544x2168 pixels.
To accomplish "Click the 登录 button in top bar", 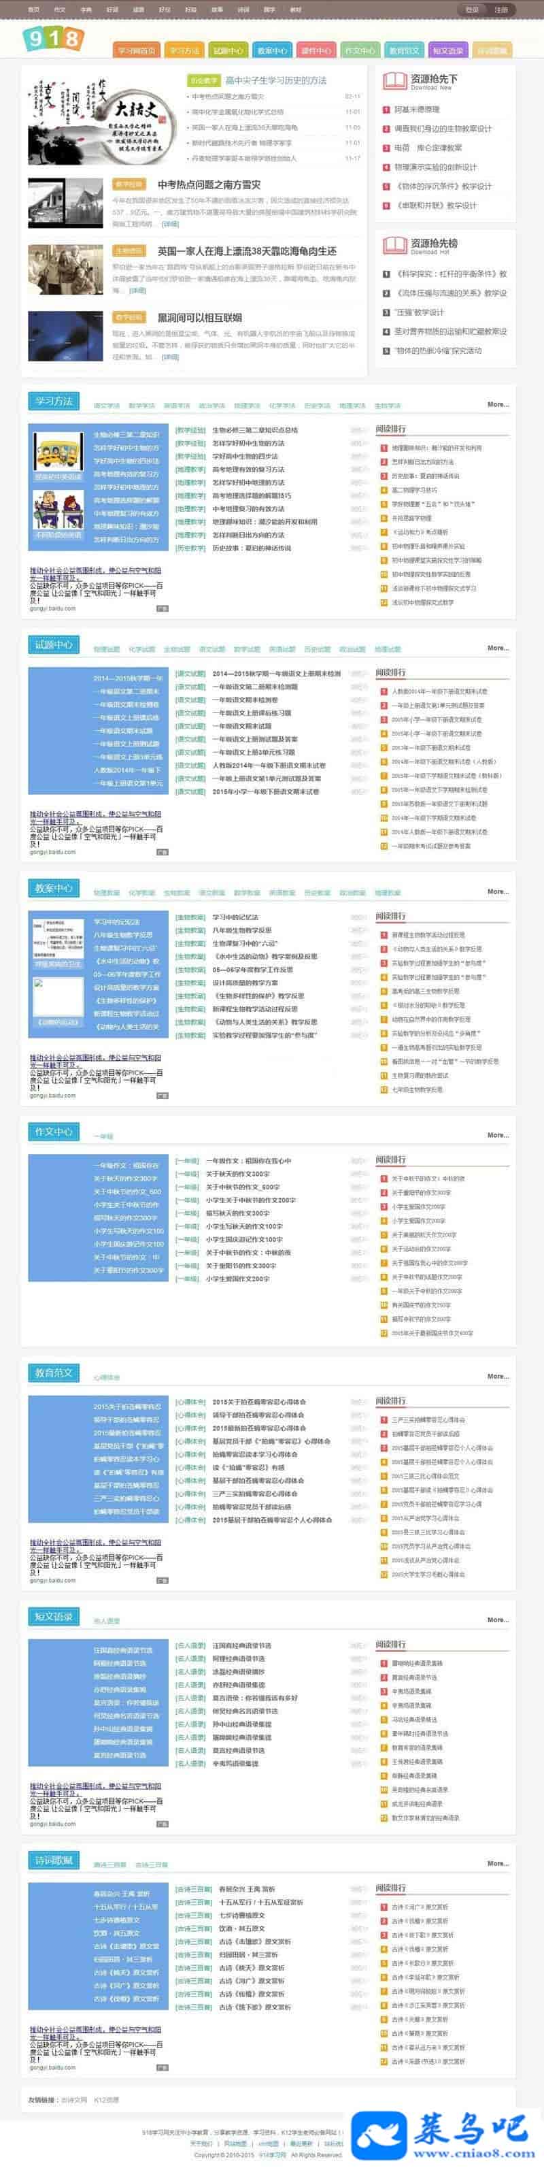I will (473, 10).
